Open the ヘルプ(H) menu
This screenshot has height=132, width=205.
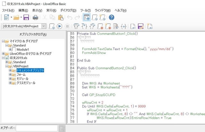pyautogui.click(x=120, y=11)
